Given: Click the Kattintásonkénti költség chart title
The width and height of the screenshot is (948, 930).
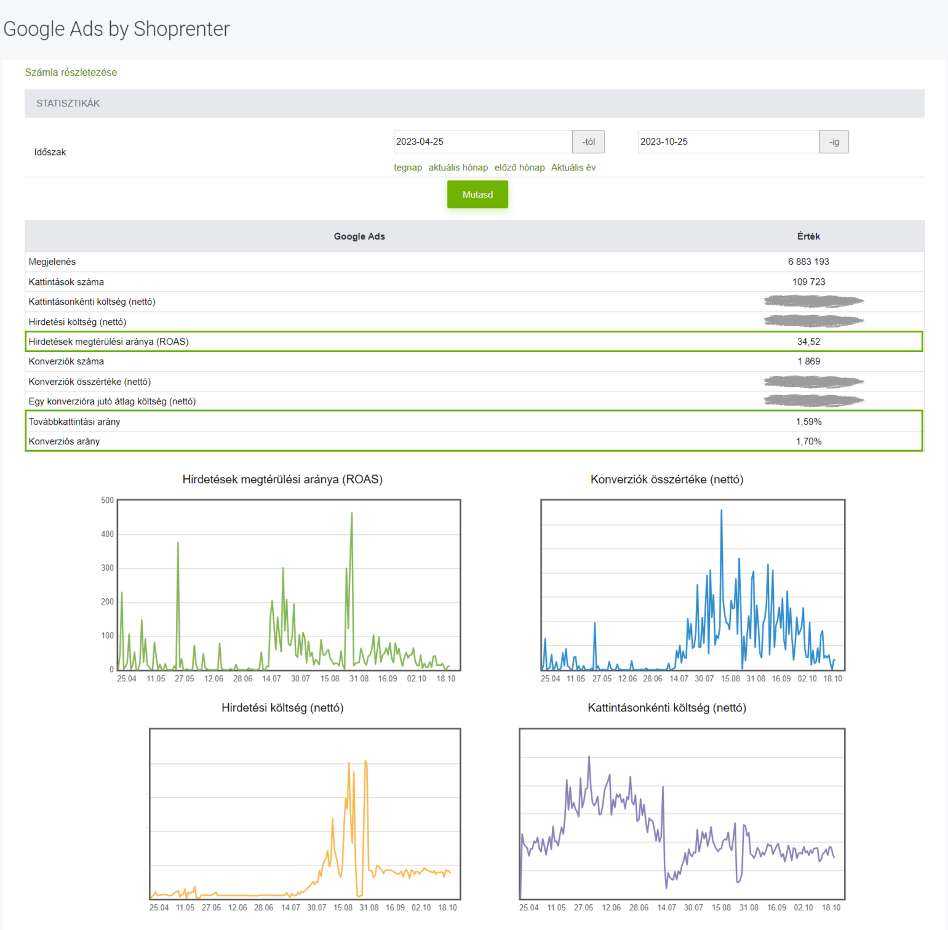Looking at the screenshot, I should click(x=667, y=708).
